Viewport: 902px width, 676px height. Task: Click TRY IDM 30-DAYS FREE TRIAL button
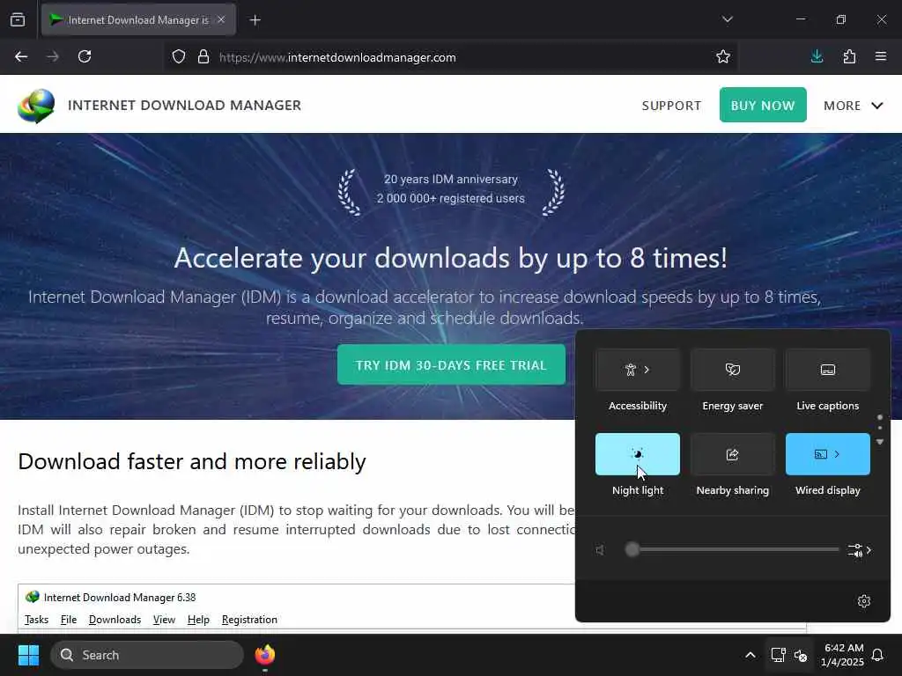click(x=451, y=364)
